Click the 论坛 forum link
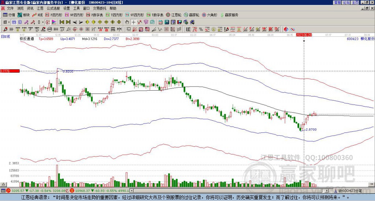The image size is (375, 201). [x=346, y=3]
